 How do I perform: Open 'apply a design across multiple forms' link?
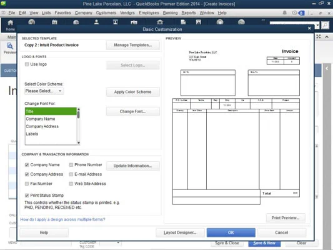click(62, 219)
